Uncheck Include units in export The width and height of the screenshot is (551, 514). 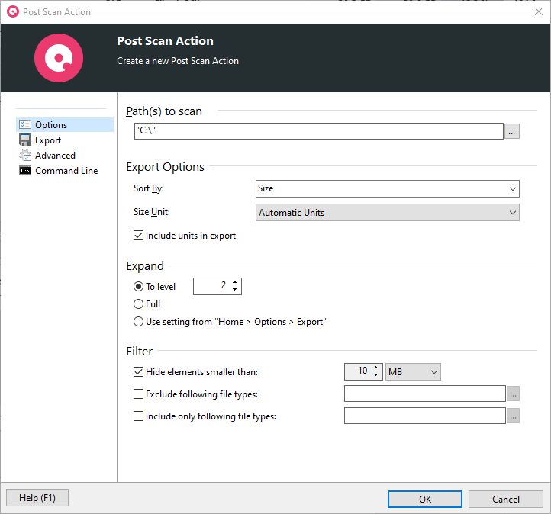(x=139, y=236)
